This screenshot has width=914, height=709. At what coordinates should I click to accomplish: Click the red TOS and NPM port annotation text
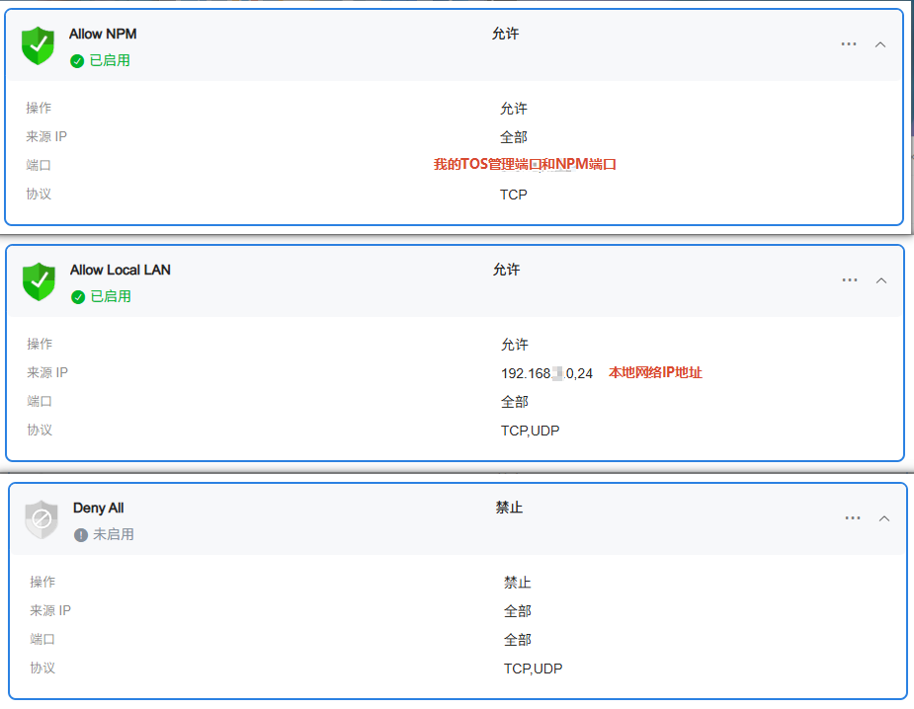[525, 164]
